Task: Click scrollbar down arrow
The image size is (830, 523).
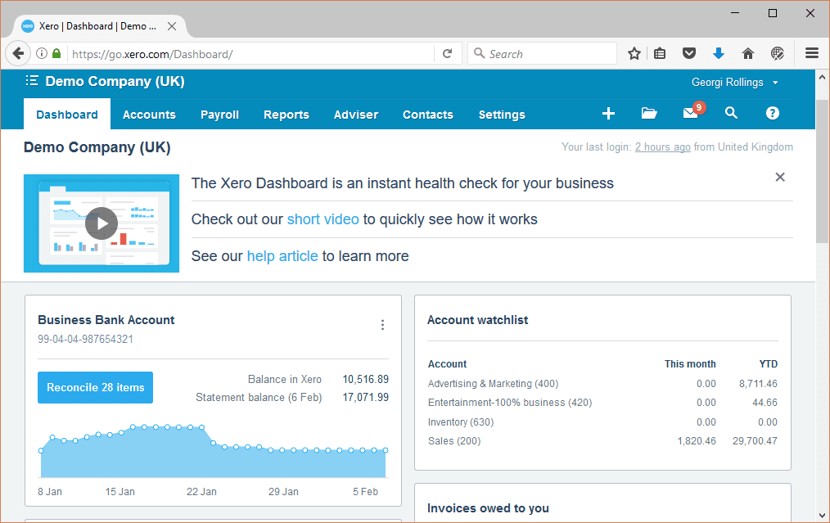Action: pos(822,515)
